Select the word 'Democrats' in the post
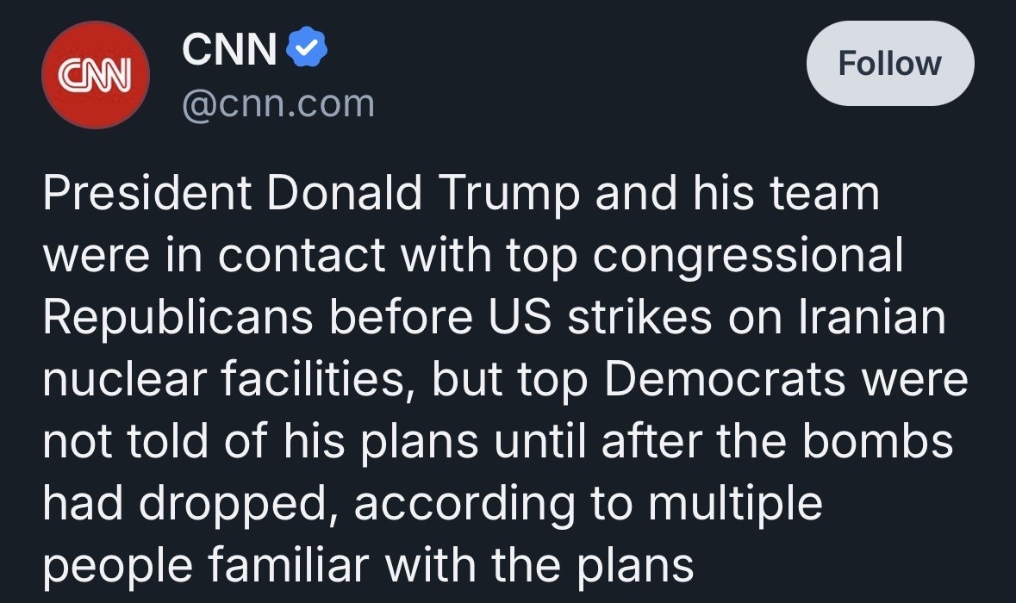The image size is (1016, 603). (725, 379)
